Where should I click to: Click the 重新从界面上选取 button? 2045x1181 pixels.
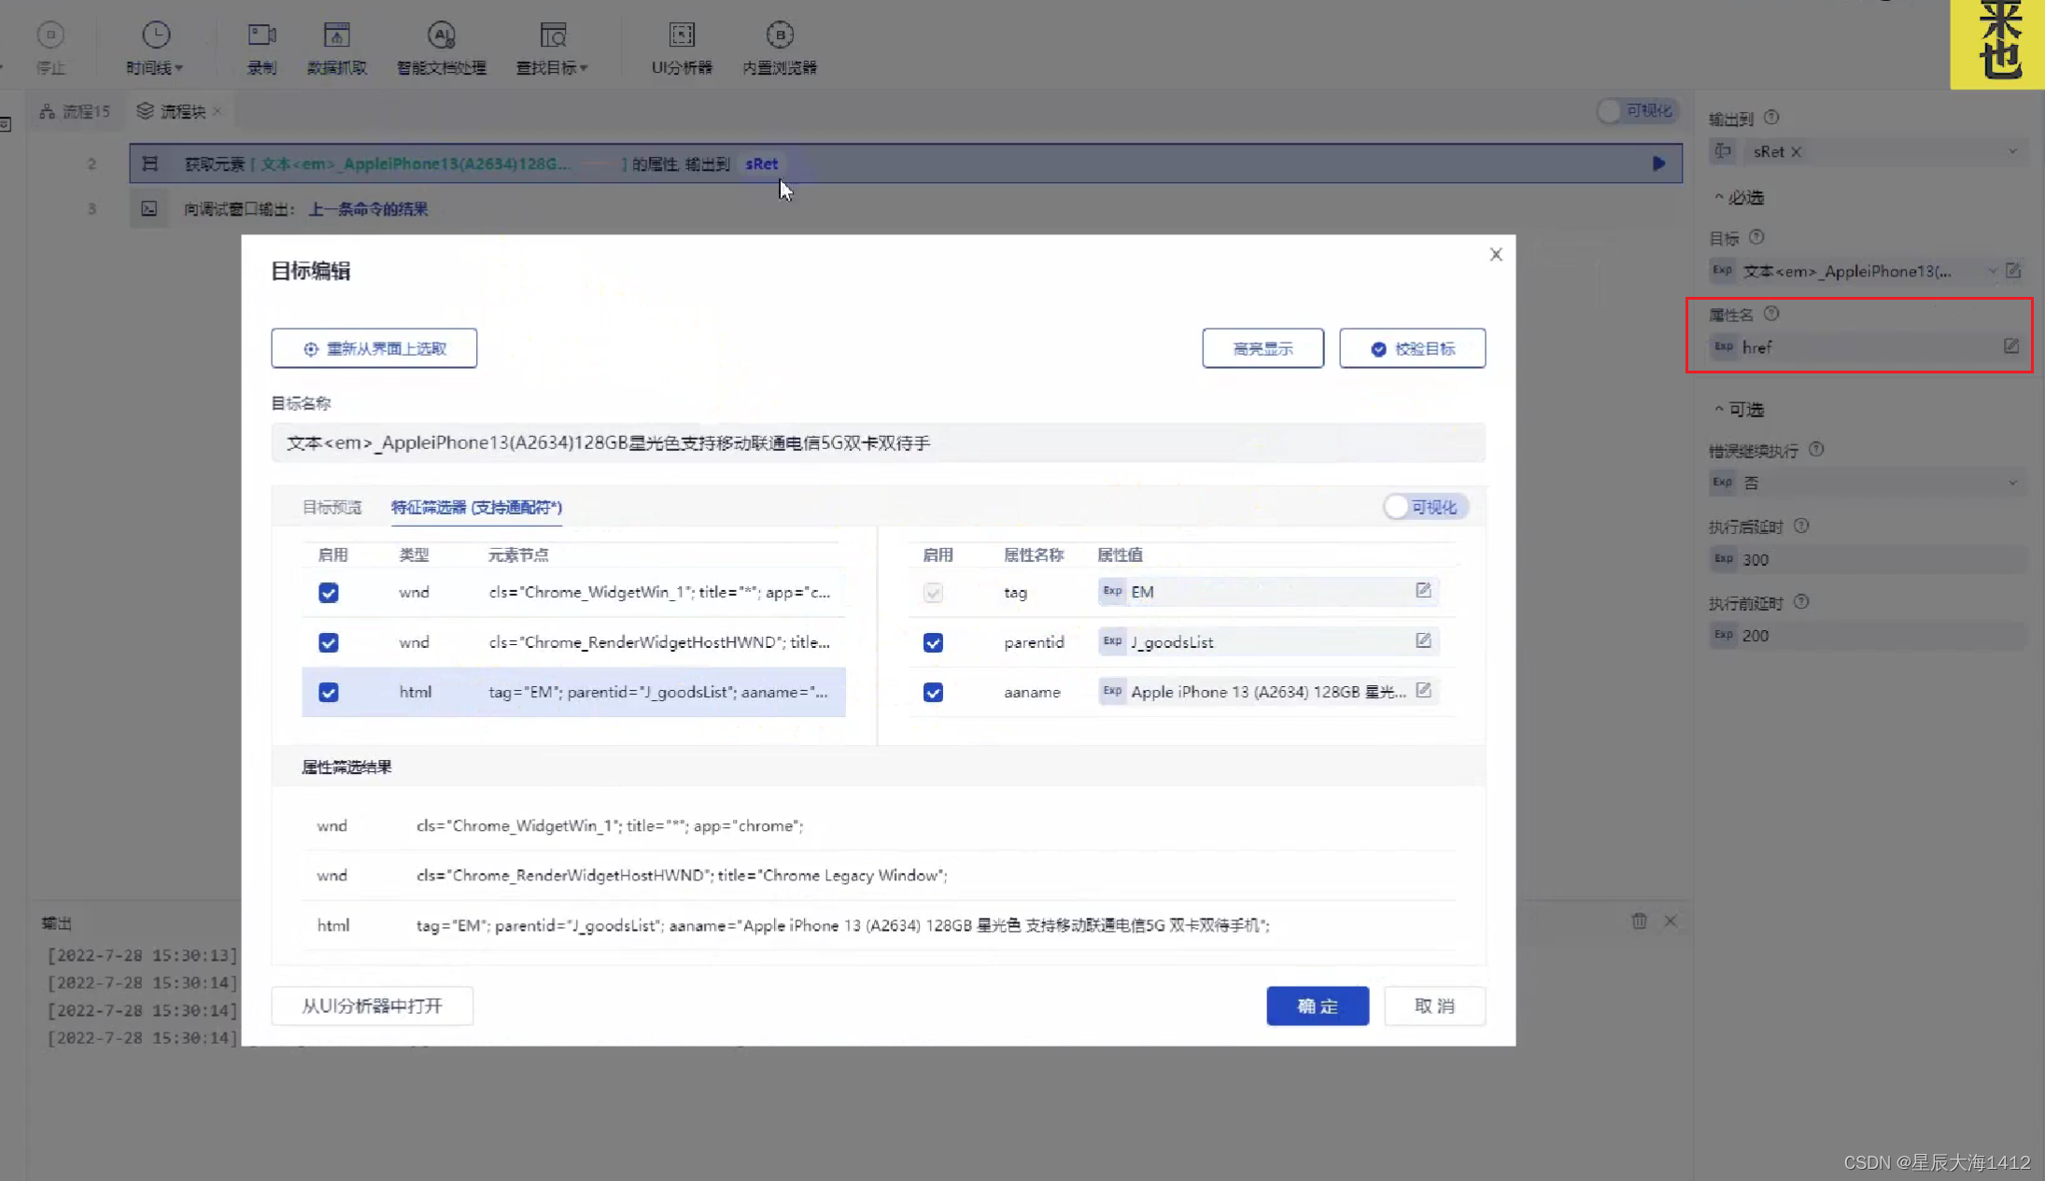tap(374, 347)
